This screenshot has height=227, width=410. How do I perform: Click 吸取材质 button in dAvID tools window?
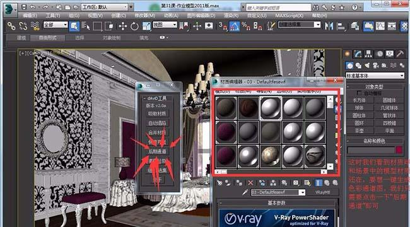(x=158, y=113)
